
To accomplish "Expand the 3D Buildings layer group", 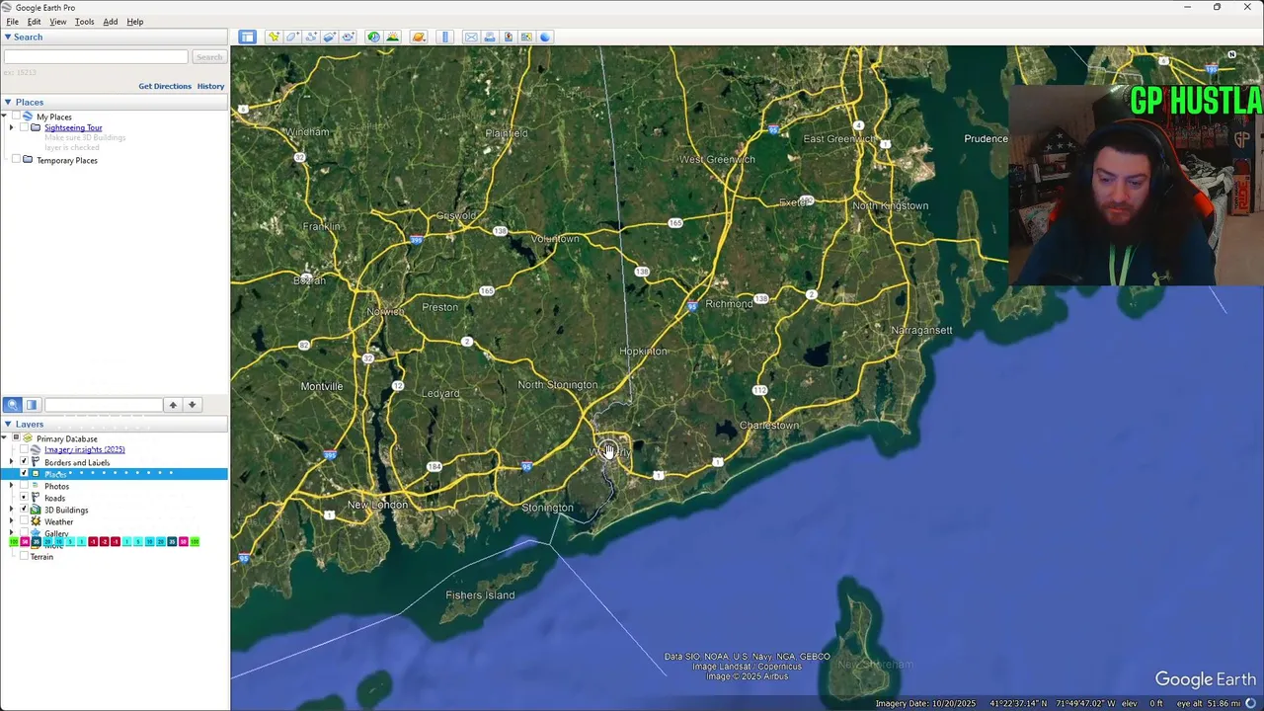I will click(x=12, y=510).
